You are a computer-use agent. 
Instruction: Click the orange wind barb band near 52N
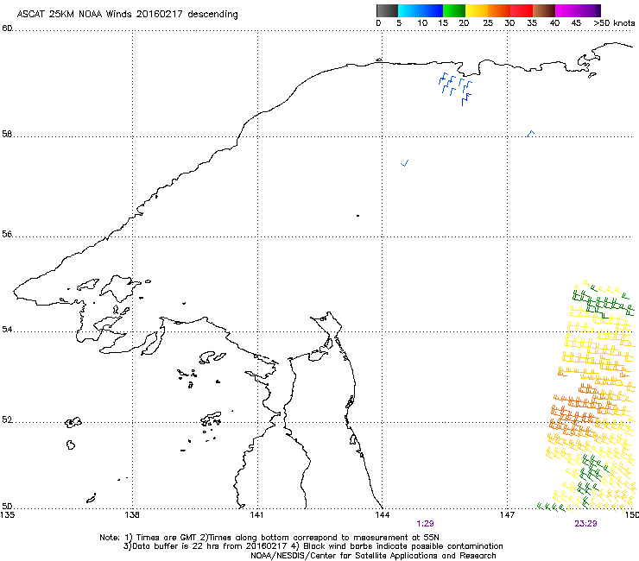pos(574,416)
